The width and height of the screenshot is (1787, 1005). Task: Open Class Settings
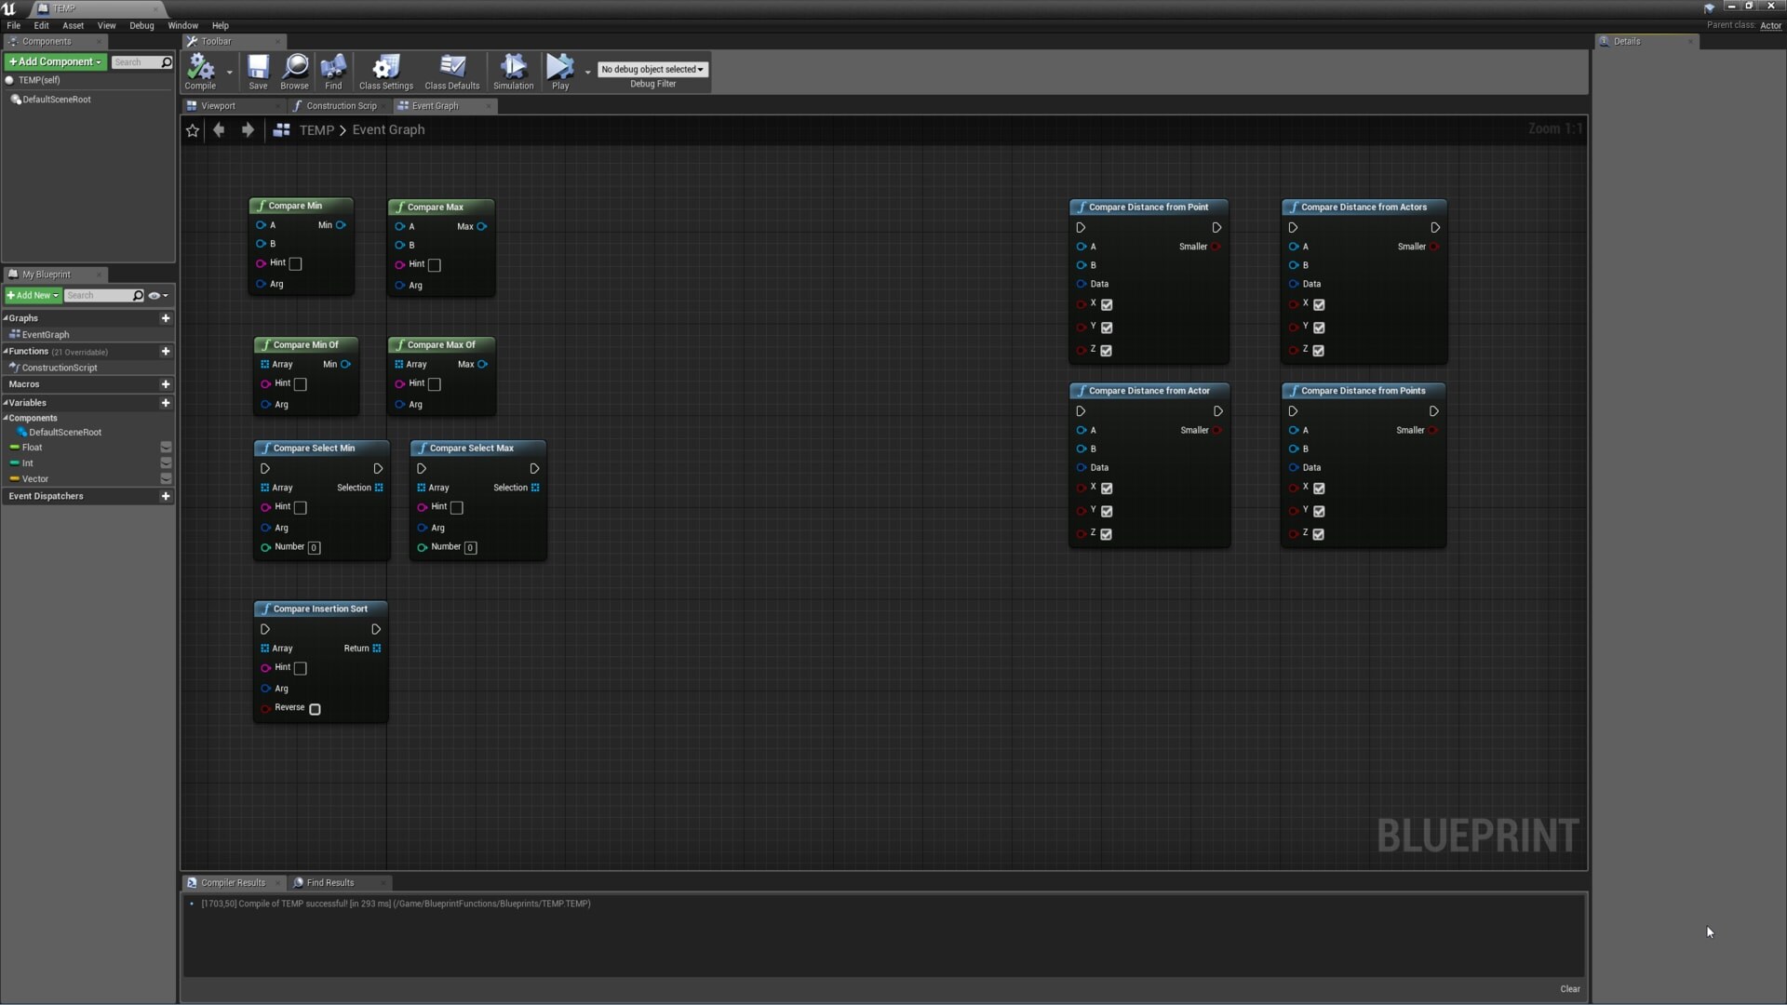pos(385,72)
